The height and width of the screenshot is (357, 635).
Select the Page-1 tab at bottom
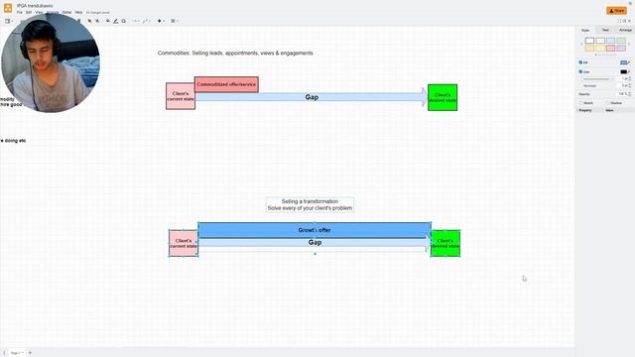click(17, 353)
